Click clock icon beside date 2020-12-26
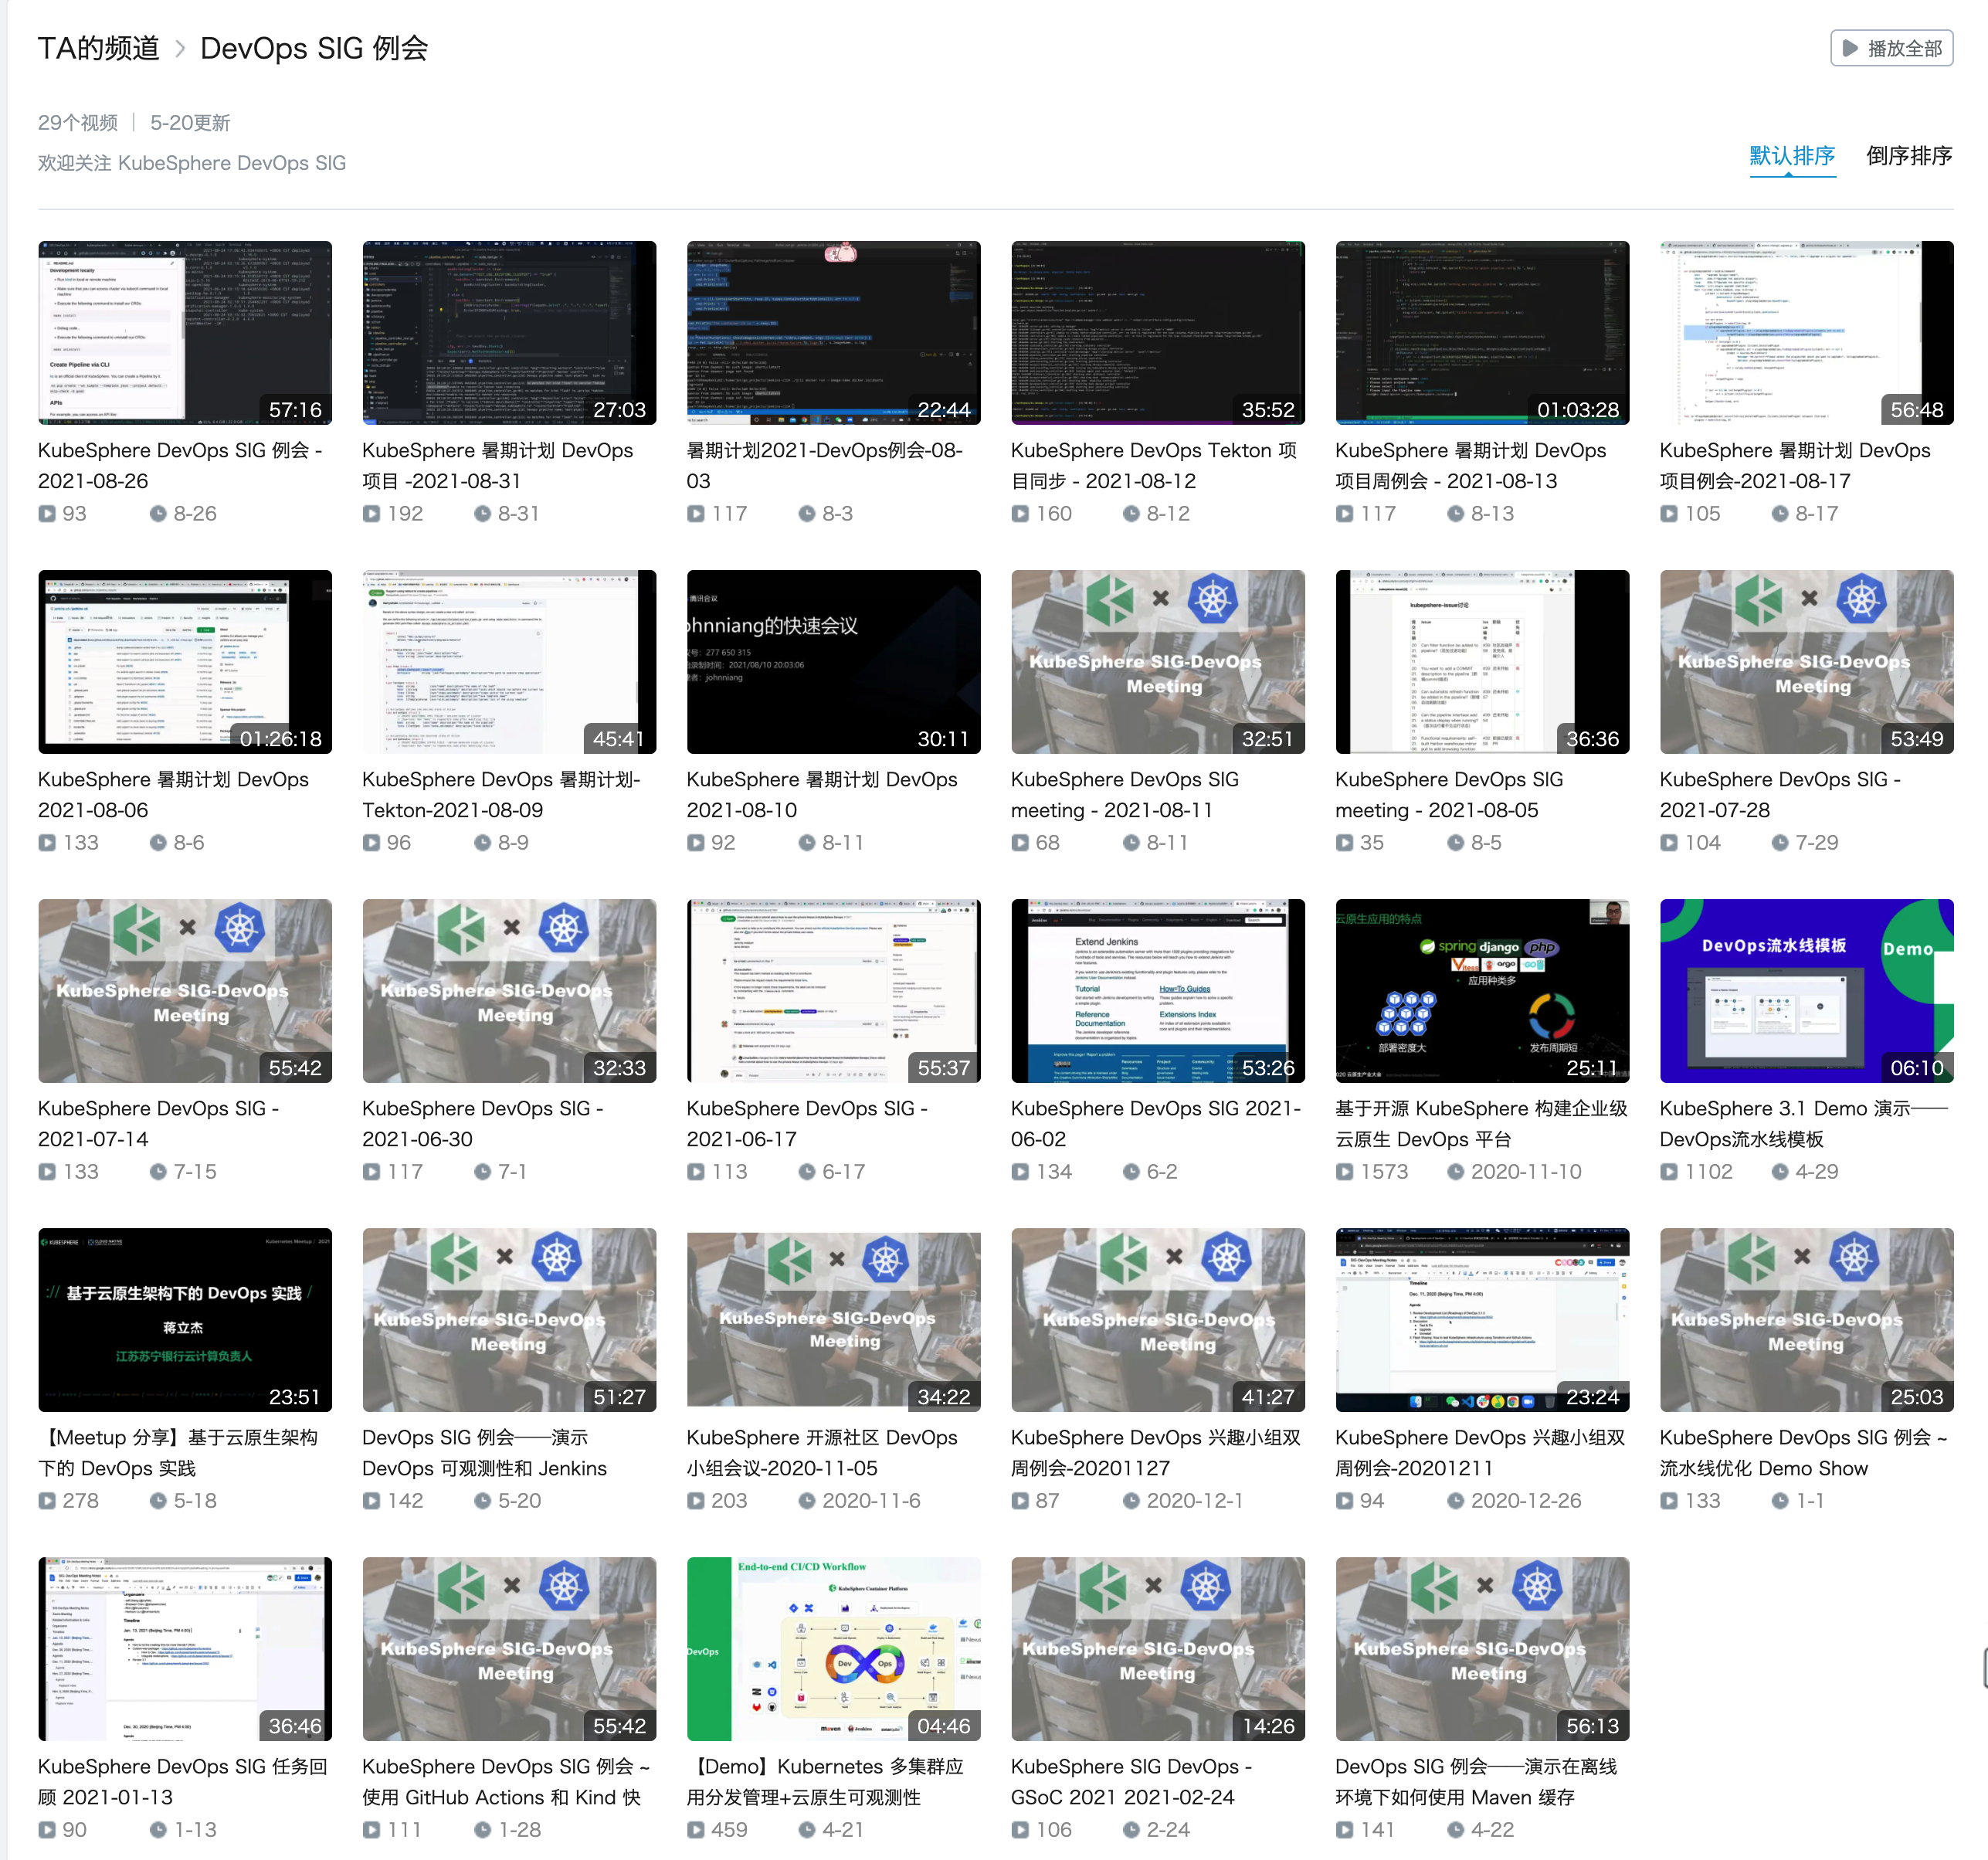This screenshot has height=1860, width=1988. [x=1456, y=1500]
